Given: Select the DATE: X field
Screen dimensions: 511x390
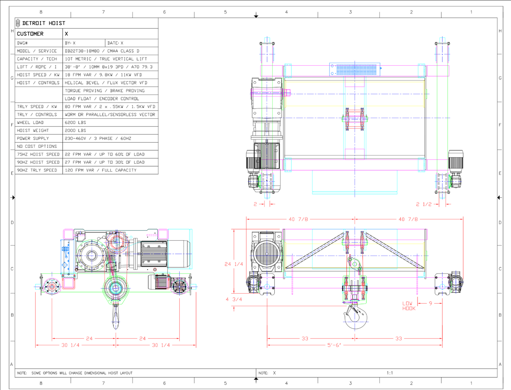Looking at the screenshot, I should click(132, 43).
